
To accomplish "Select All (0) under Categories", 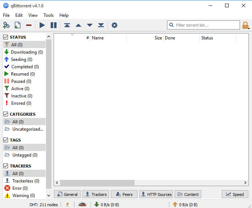I will point(24,122).
